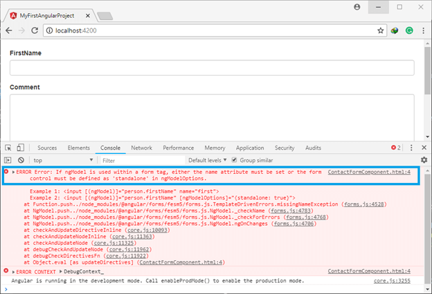Expand the DebugContext_ object

pyautogui.click(x=61, y=272)
